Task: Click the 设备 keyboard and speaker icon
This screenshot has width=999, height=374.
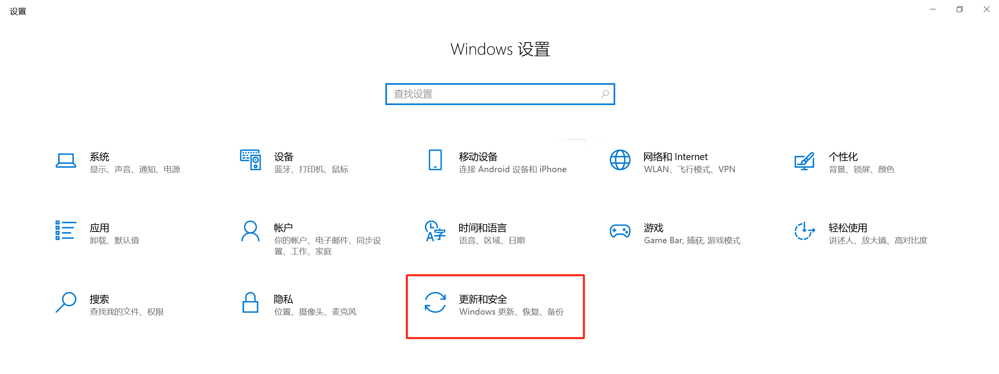Action: [250, 160]
